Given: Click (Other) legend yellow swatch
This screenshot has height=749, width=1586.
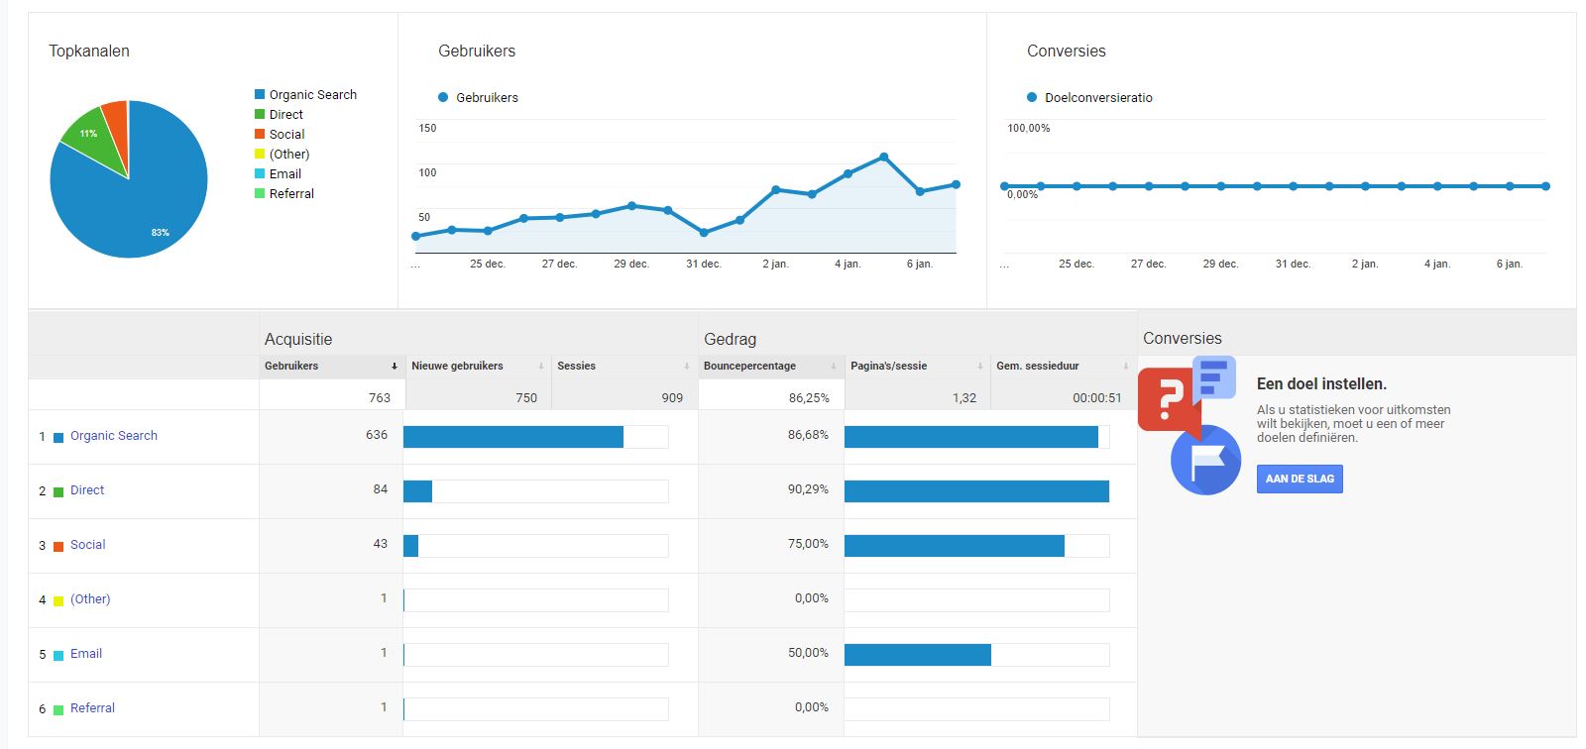Looking at the screenshot, I should point(260,154).
